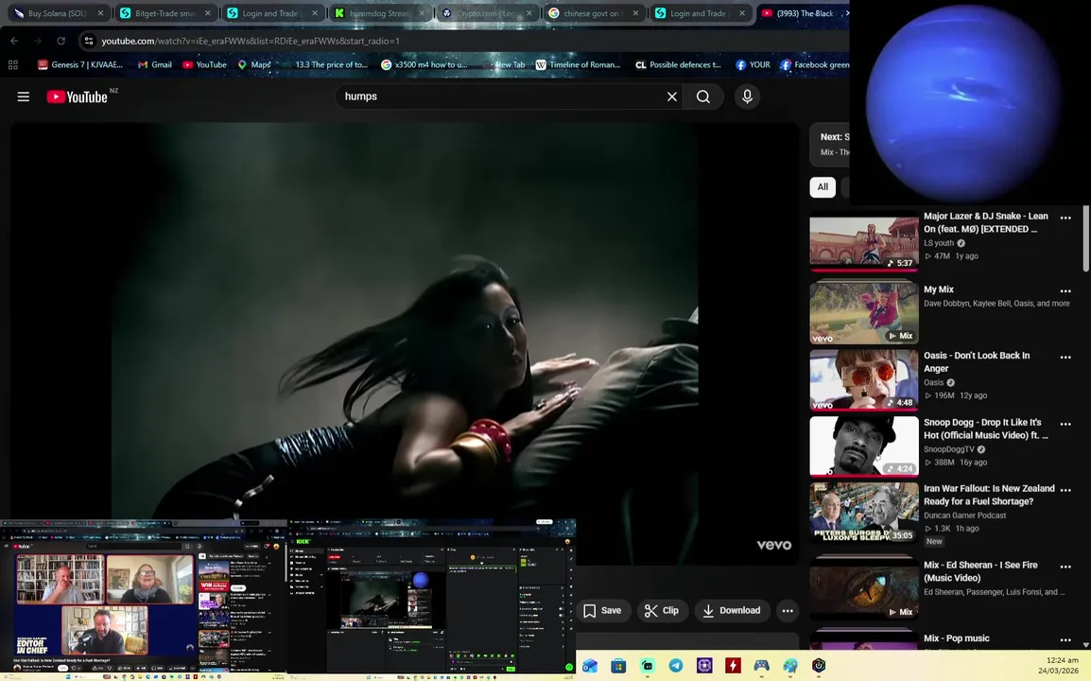The width and height of the screenshot is (1091, 681).
Task: Switch to the Bitget-Trade tab
Action: 165,13
